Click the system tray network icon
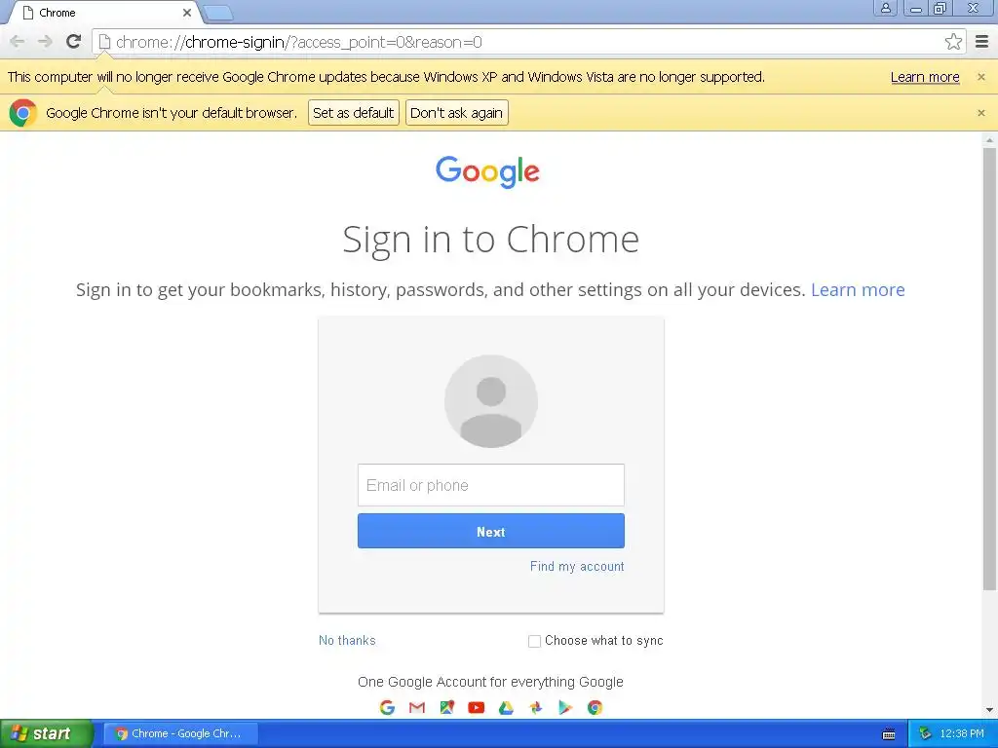 (x=926, y=733)
